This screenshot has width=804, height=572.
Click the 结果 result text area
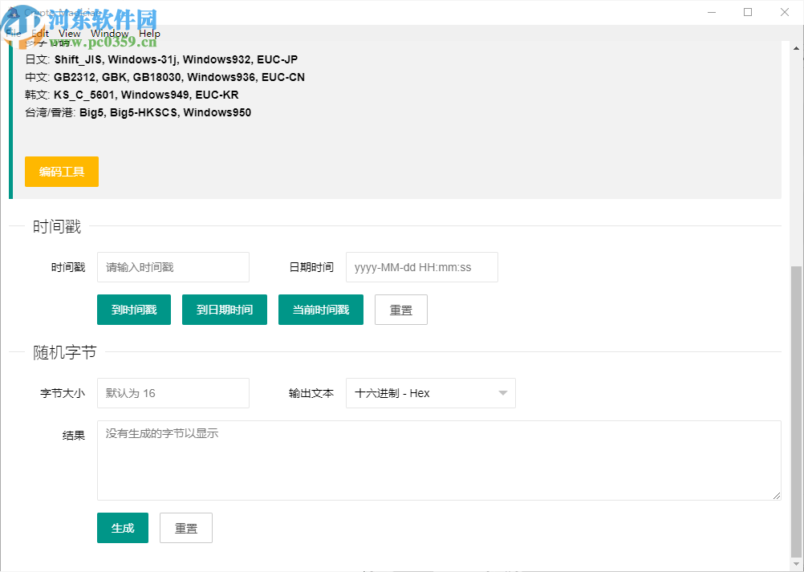pos(439,460)
